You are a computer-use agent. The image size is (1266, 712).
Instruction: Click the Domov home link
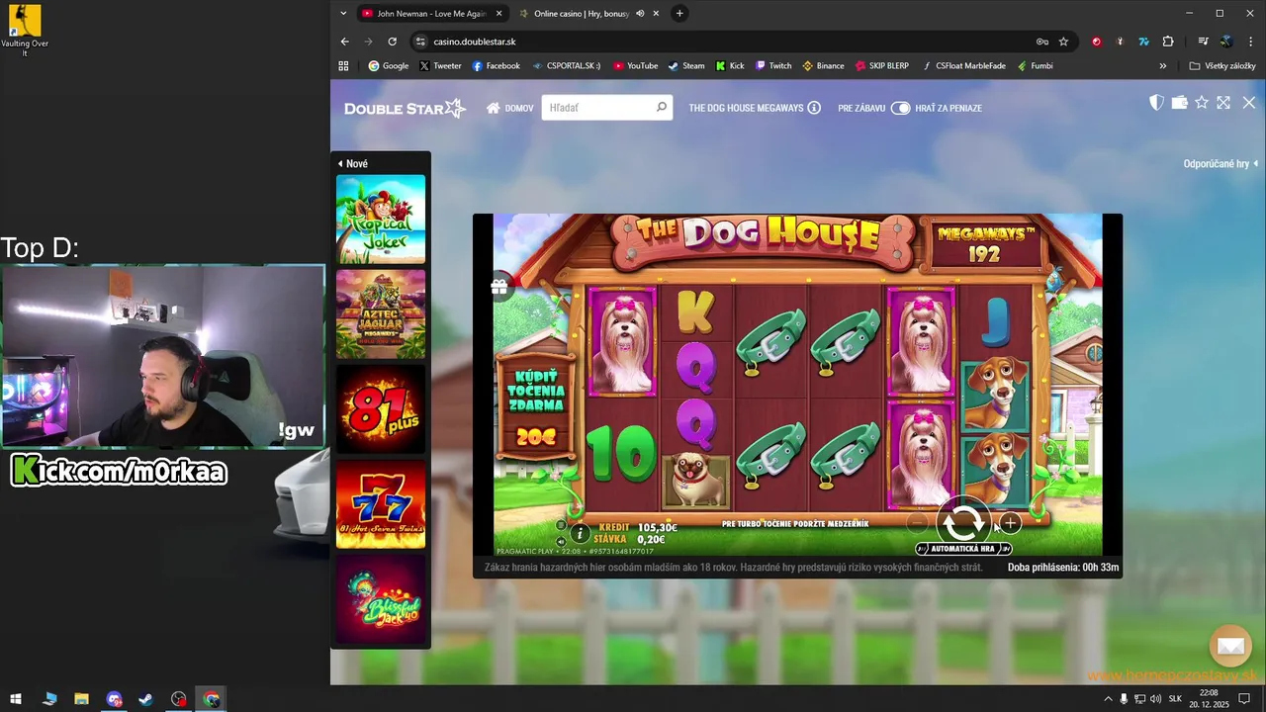click(x=509, y=108)
